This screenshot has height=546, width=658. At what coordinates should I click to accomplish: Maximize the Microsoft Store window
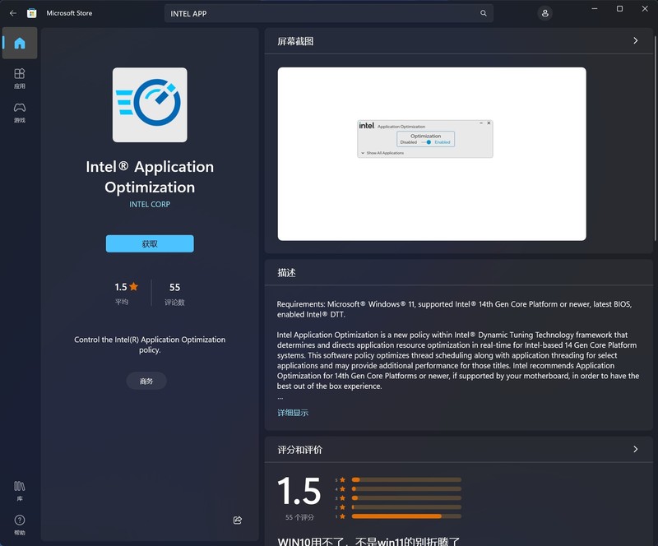pyautogui.click(x=619, y=9)
